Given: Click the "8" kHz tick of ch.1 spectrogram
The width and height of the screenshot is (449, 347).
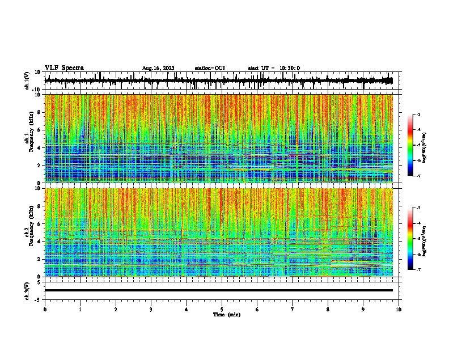Looking at the screenshot, I should pyautogui.click(x=39, y=112).
